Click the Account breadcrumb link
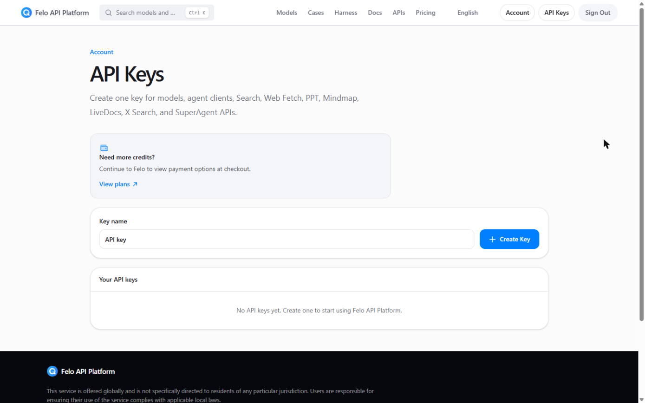Image resolution: width=645 pixels, height=403 pixels. (102, 52)
